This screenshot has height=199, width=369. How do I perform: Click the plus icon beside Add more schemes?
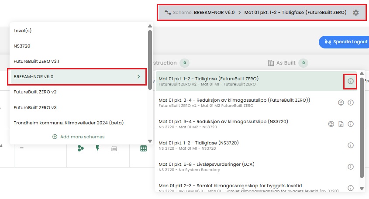pos(55,137)
